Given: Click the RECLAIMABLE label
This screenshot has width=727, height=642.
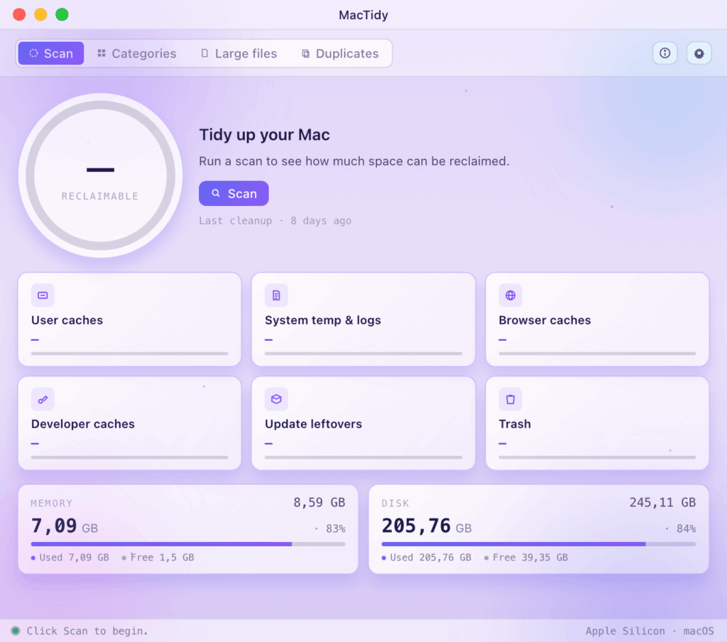Looking at the screenshot, I should click(100, 196).
